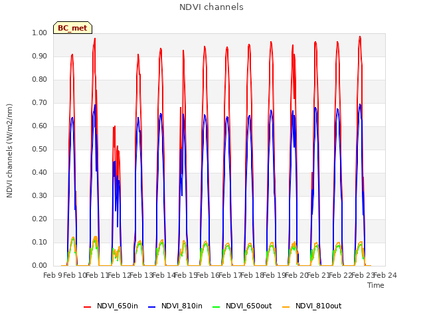The width and height of the screenshot is (425, 319).
Task: Toggle NDVI_650out legend entry
Action: tap(242, 306)
